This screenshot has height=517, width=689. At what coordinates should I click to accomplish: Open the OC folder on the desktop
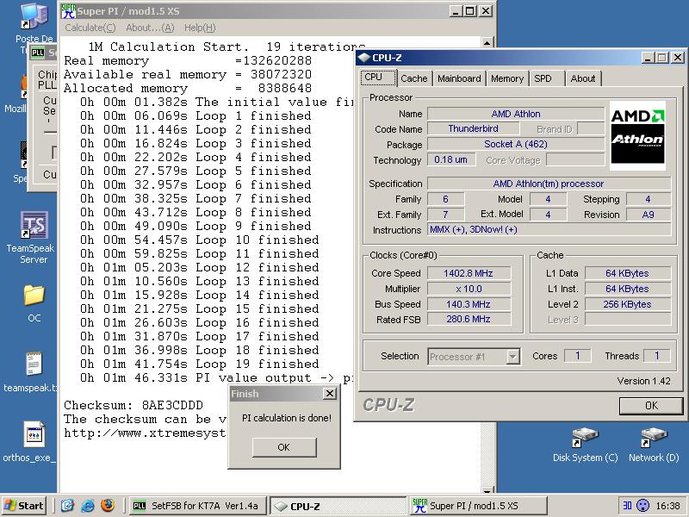click(34, 303)
